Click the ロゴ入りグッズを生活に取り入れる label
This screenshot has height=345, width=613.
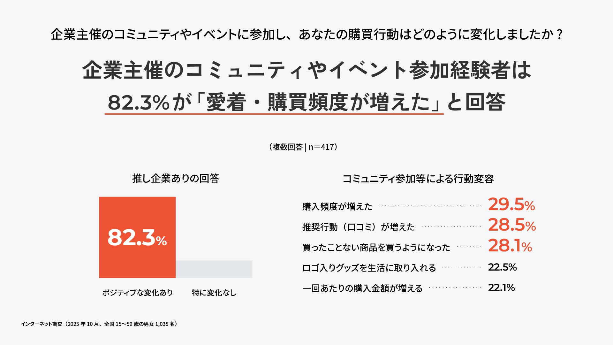click(369, 268)
